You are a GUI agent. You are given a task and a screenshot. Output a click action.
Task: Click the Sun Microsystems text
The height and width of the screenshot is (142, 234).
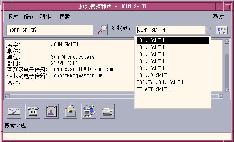coord(73,57)
